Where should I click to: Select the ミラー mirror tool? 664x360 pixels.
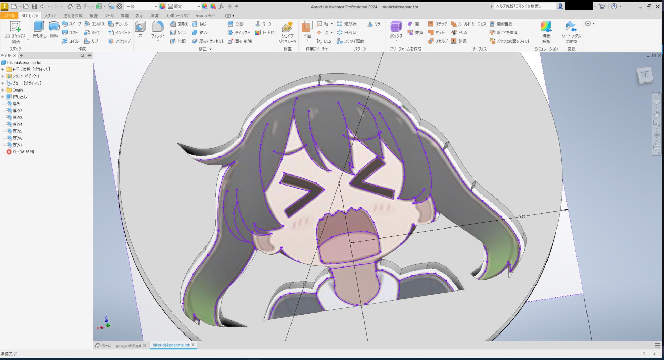coord(375,24)
